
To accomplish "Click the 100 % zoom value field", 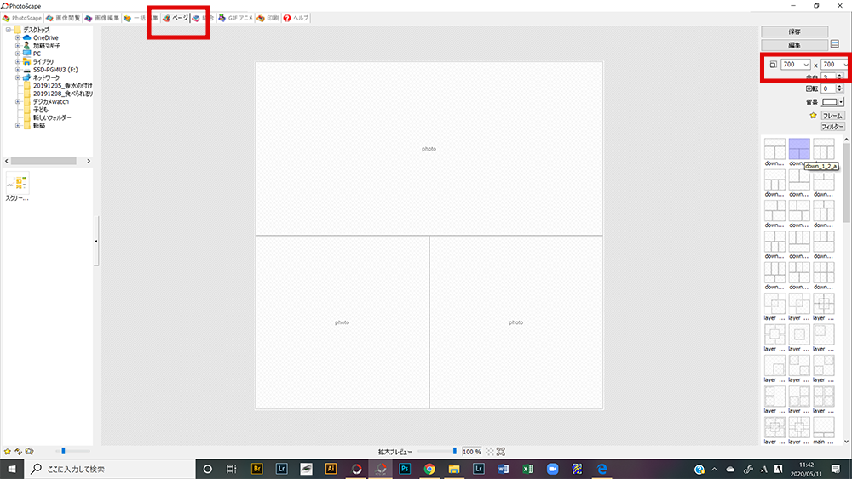I will pos(471,451).
